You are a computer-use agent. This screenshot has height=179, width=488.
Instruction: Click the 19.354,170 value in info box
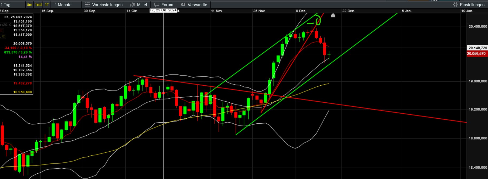pyautogui.click(x=23, y=30)
